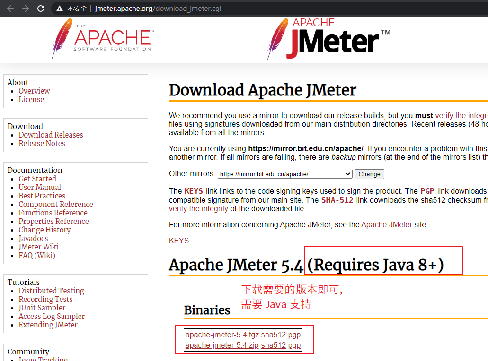Follow the 'verify the integrity' link before 'of the downloaded file'
Screen dimensions: 488x361
(x=199, y=209)
